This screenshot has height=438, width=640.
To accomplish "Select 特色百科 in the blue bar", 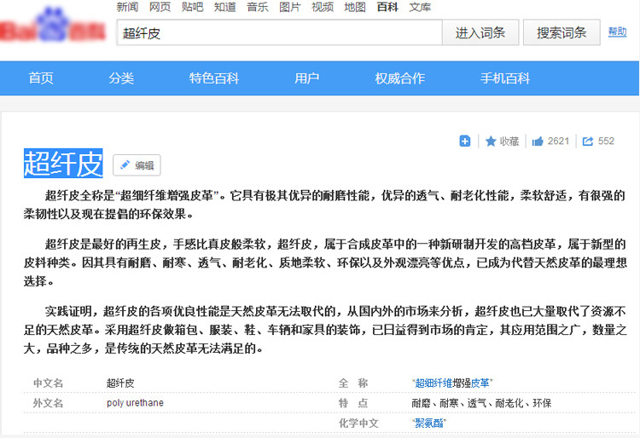I will click(214, 78).
